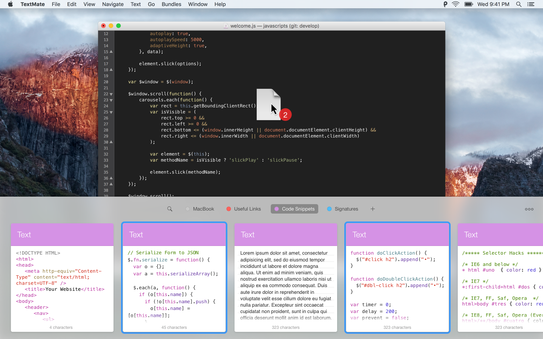The image size is (543, 339).
Task: Open the Apple menu
Action: coord(10,4)
